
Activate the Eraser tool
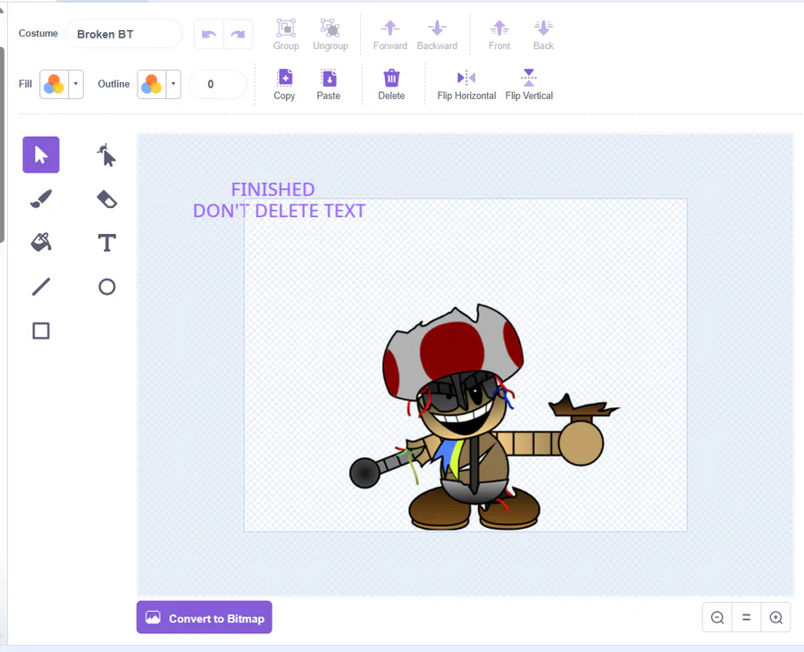coord(106,199)
